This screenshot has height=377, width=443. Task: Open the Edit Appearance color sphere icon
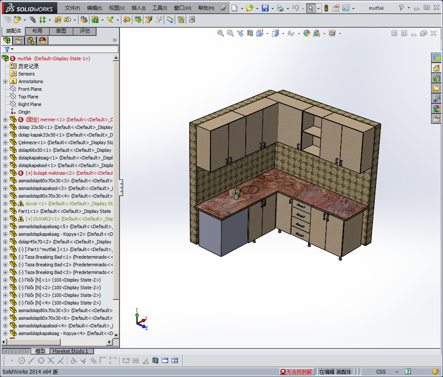coord(306,33)
